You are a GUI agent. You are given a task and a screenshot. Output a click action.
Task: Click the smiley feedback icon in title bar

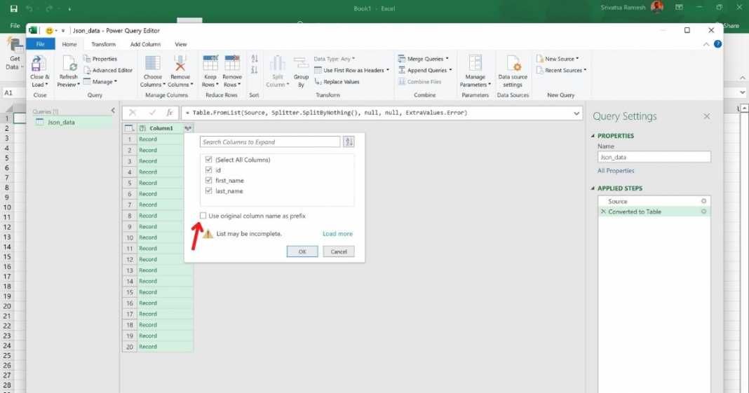(48, 31)
